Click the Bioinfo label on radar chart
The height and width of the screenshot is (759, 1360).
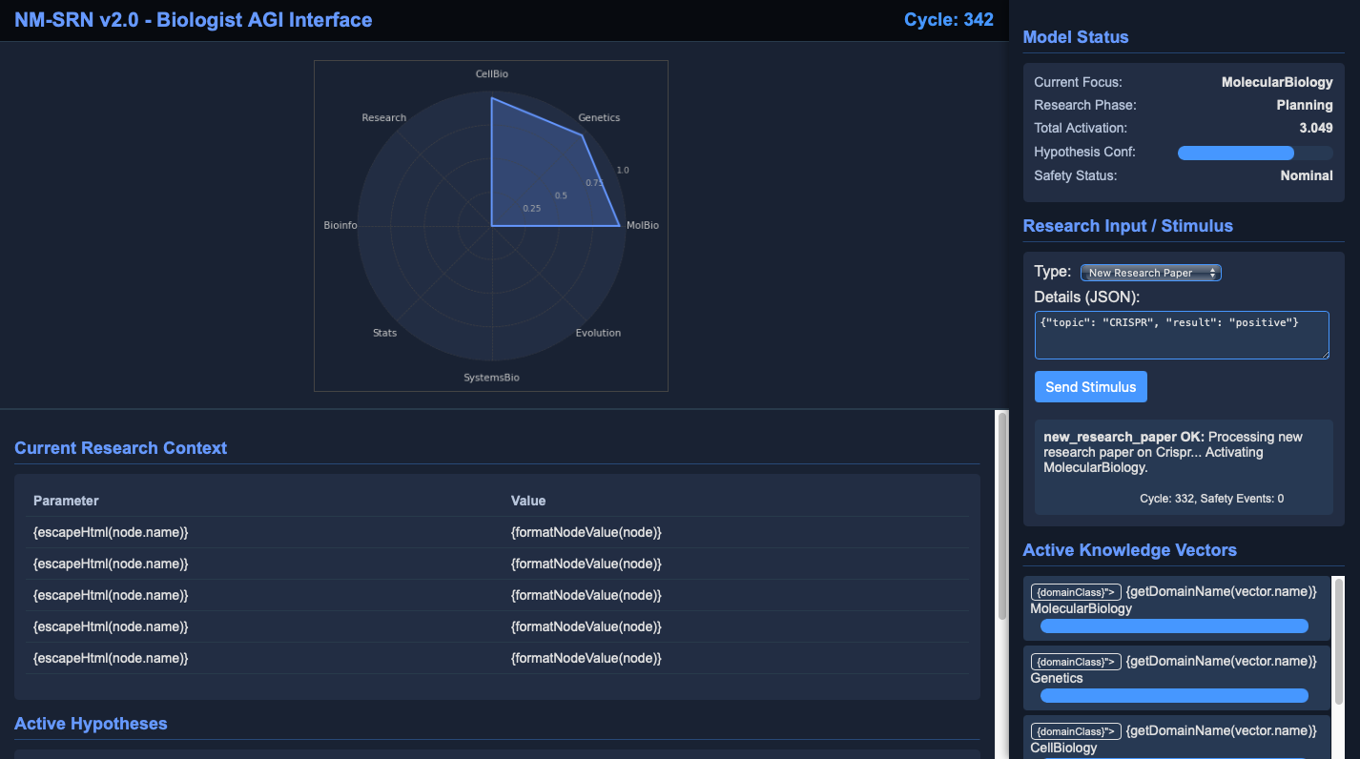340,226
